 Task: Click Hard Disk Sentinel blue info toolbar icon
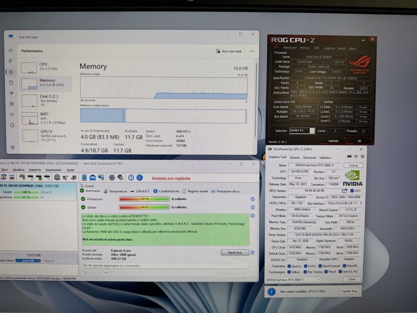coord(139,178)
